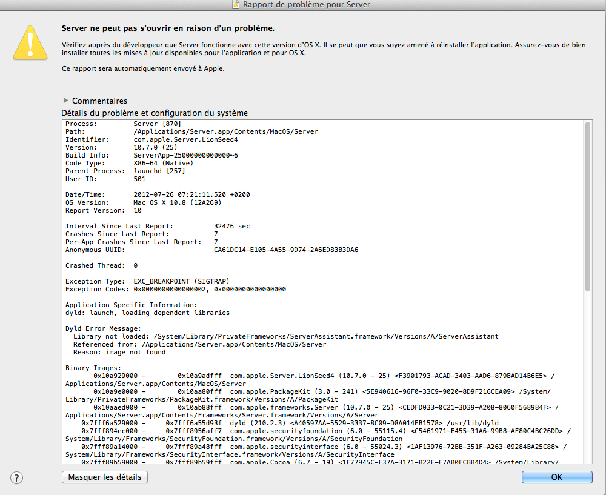Click the Date/Time 2012-07-26 07:21:11.520 line
This screenshot has width=606, height=495.
[158, 194]
